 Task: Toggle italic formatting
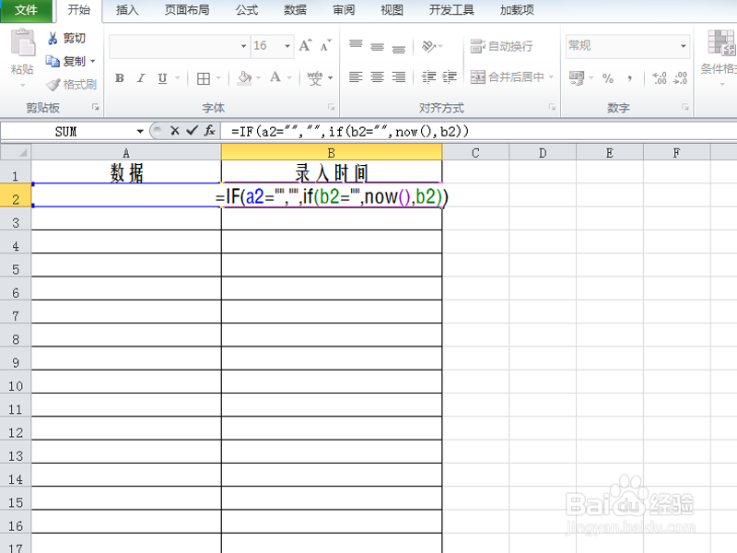pos(141,78)
